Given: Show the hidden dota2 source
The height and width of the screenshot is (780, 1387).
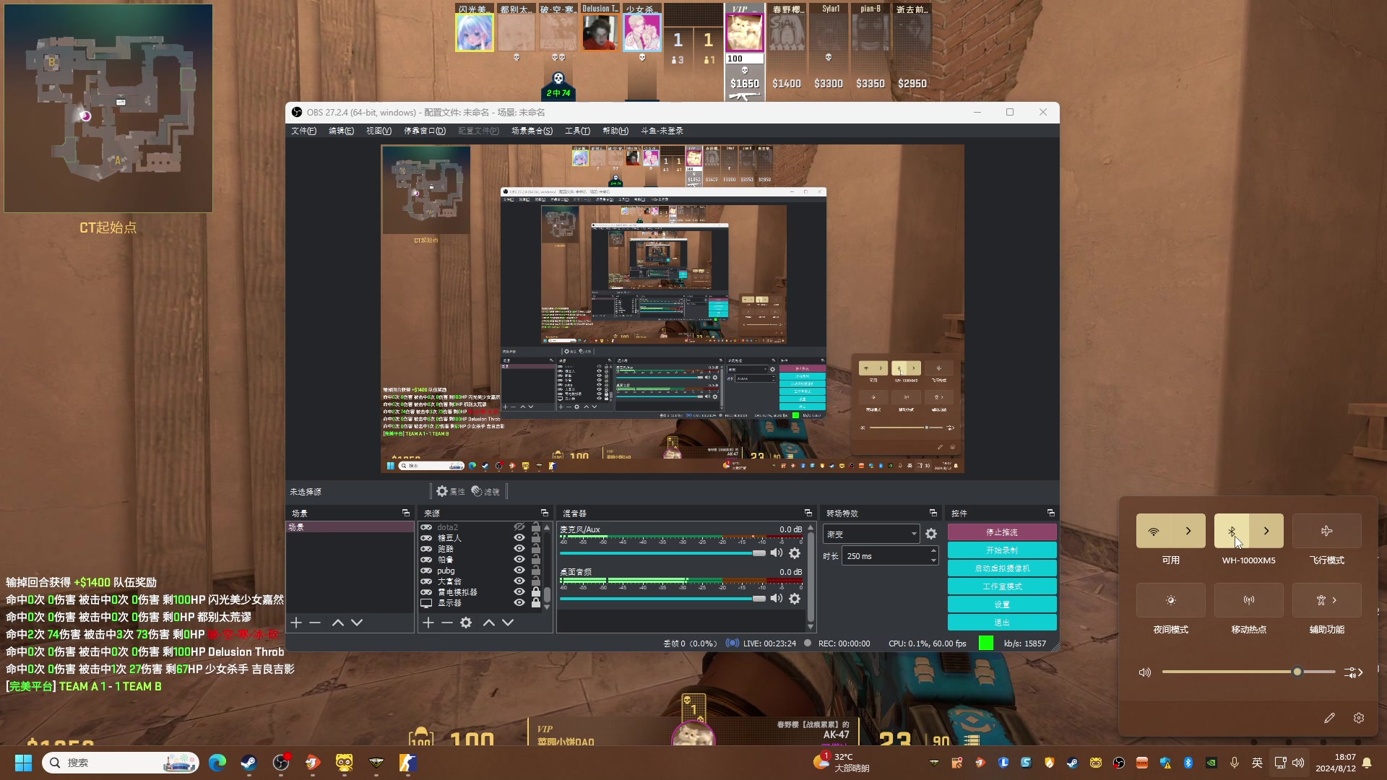Looking at the screenshot, I should [x=519, y=527].
